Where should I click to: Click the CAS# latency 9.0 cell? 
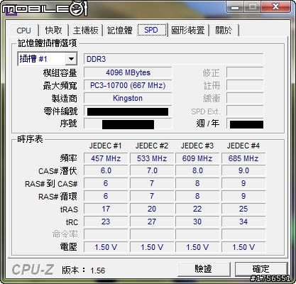pyautogui.click(x=243, y=171)
